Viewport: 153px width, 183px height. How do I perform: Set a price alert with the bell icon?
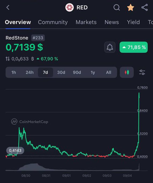coord(110,47)
